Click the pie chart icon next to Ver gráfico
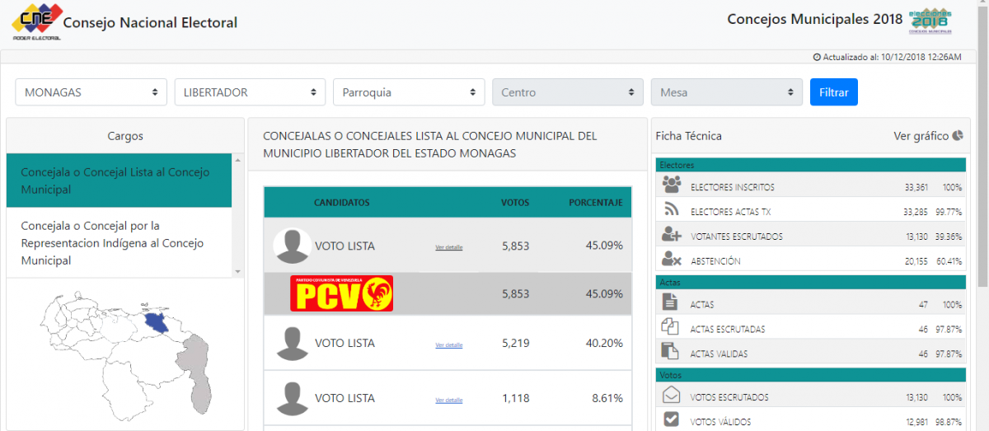This screenshot has height=431, width=989. point(958,135)
